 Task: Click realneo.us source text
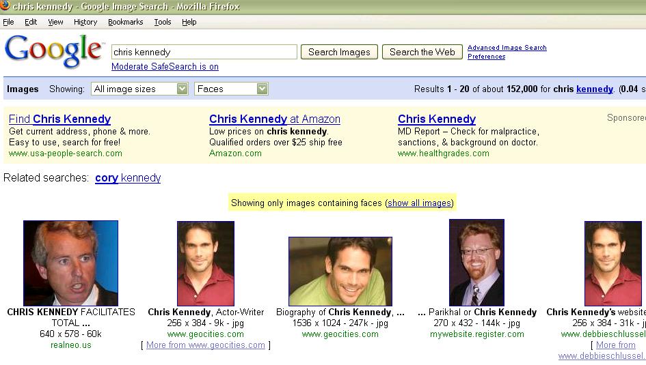point(71,345)
